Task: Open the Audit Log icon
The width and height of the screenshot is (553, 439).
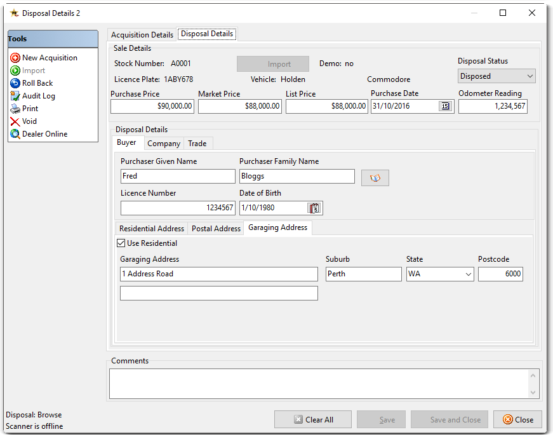Action: pyautogui.click(x=15, y=96)
